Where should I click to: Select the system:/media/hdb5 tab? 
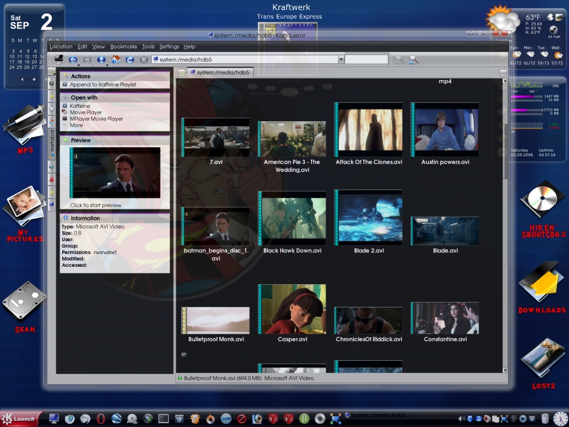220,73
